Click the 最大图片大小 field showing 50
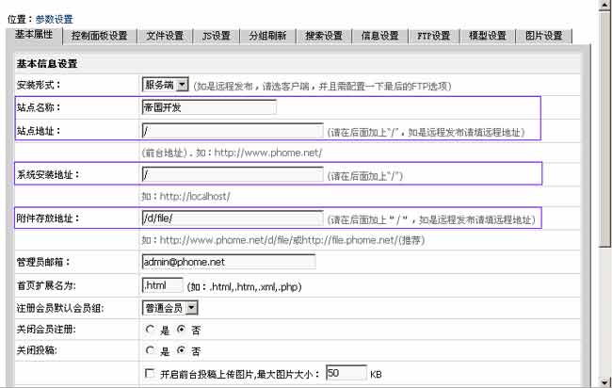 coord(346,374)
